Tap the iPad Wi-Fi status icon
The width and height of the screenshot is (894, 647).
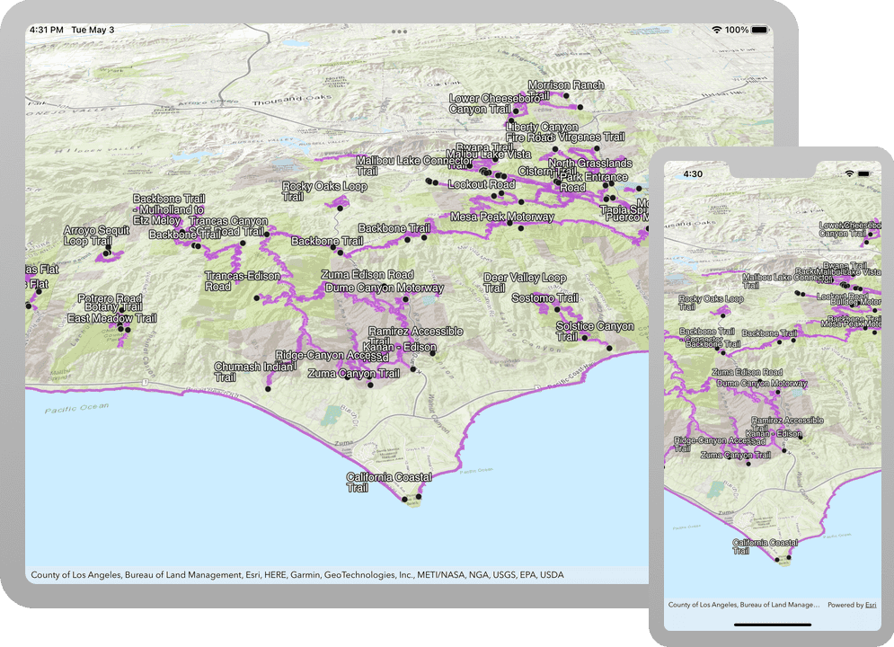click(716, 30)
